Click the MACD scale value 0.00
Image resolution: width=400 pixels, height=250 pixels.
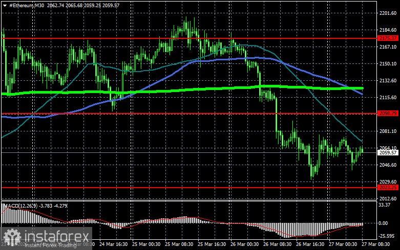point(384,223)
